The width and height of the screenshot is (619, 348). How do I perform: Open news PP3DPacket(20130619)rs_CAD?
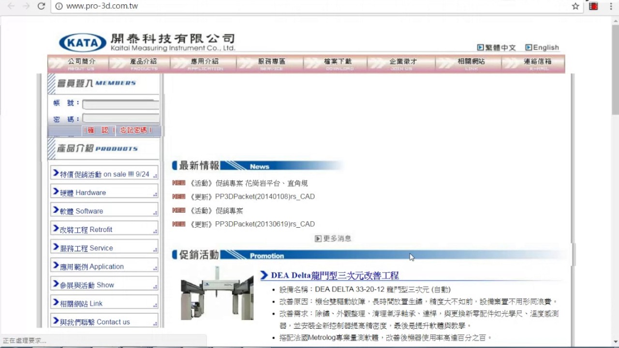pyautogui.click(x=252, y=224)
